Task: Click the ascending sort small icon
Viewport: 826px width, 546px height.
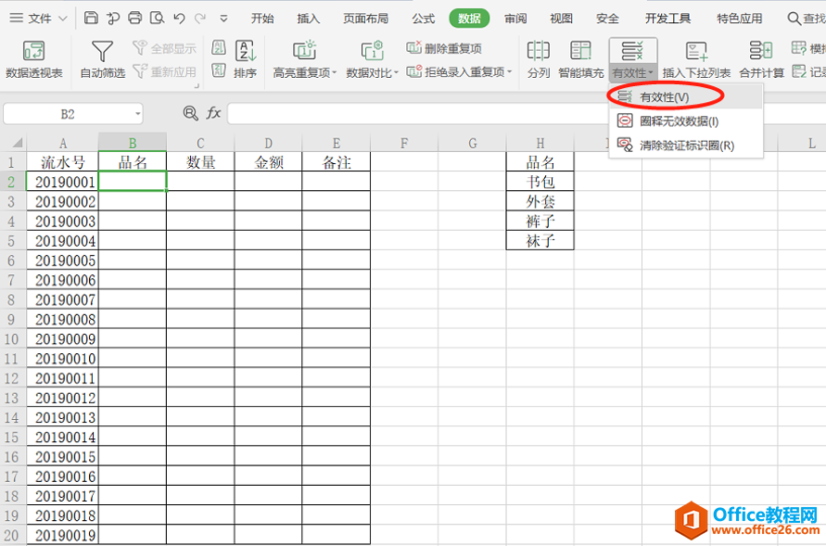Action: point(219,47)
